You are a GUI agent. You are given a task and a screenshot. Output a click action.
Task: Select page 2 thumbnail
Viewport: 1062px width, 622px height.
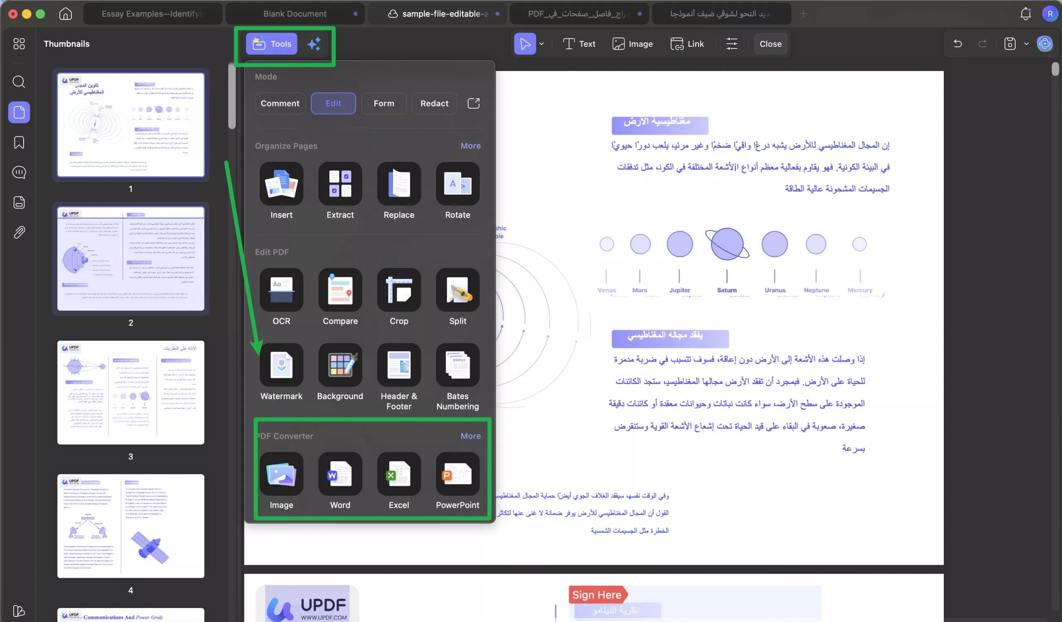[131, 259]
